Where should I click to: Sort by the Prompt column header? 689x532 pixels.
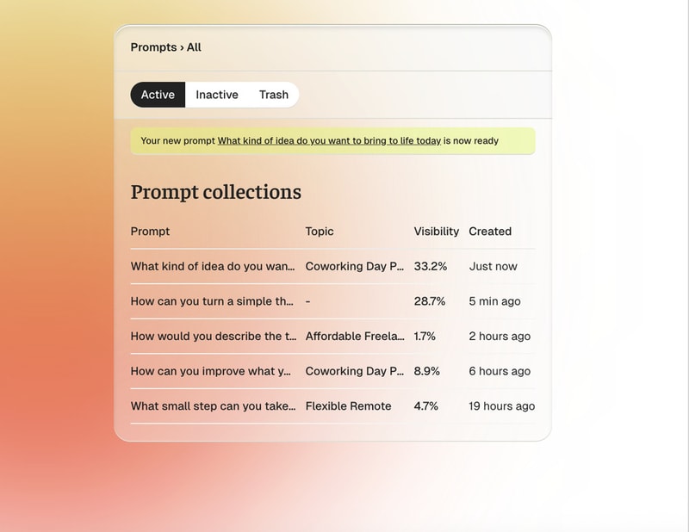click(x=150, y=232)
